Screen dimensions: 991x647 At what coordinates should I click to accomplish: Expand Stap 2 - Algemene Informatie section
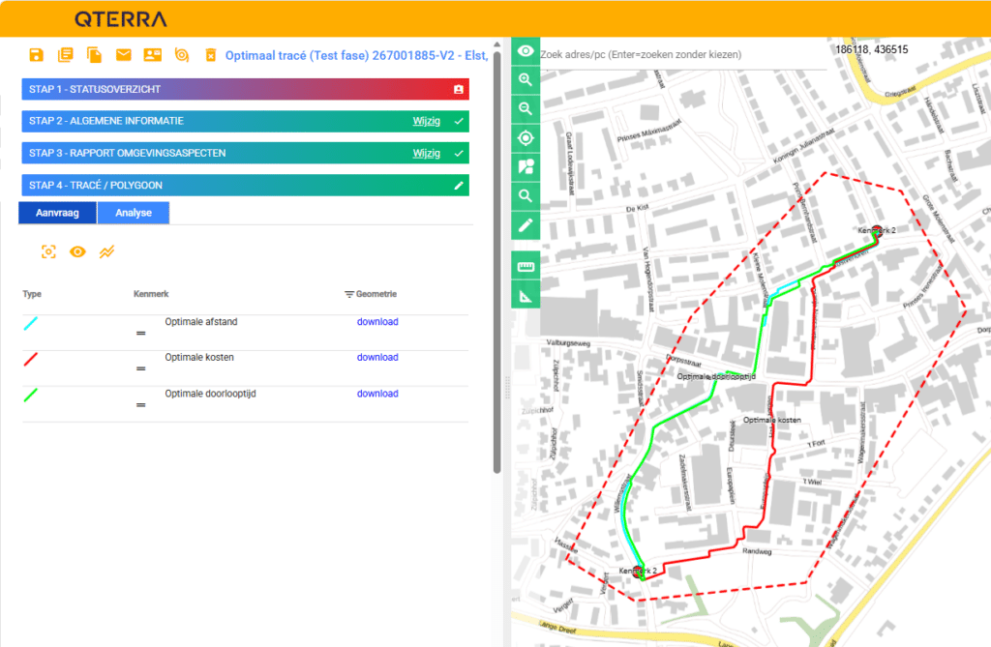245,121
